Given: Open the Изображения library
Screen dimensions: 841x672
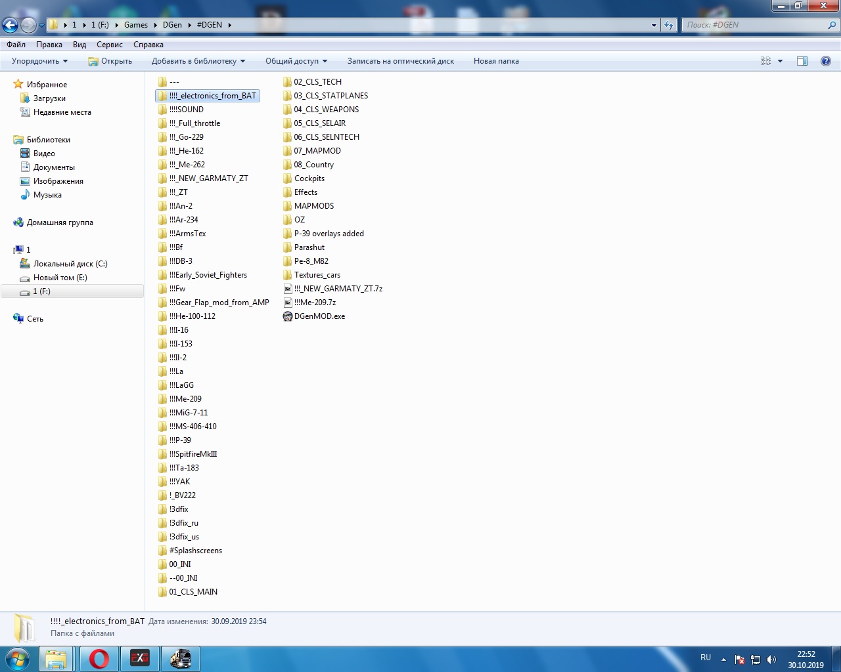Looking at the screenshot, I should tap(58, 181).
